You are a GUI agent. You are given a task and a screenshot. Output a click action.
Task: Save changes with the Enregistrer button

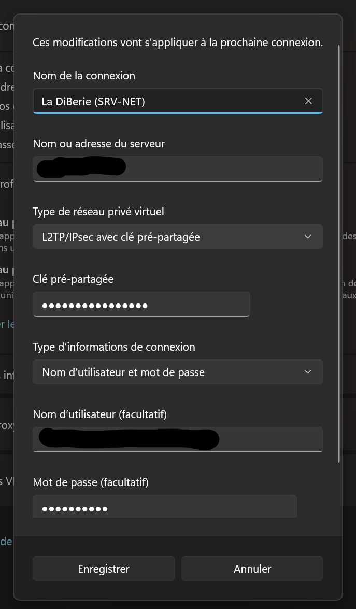(x=104, y=569)
